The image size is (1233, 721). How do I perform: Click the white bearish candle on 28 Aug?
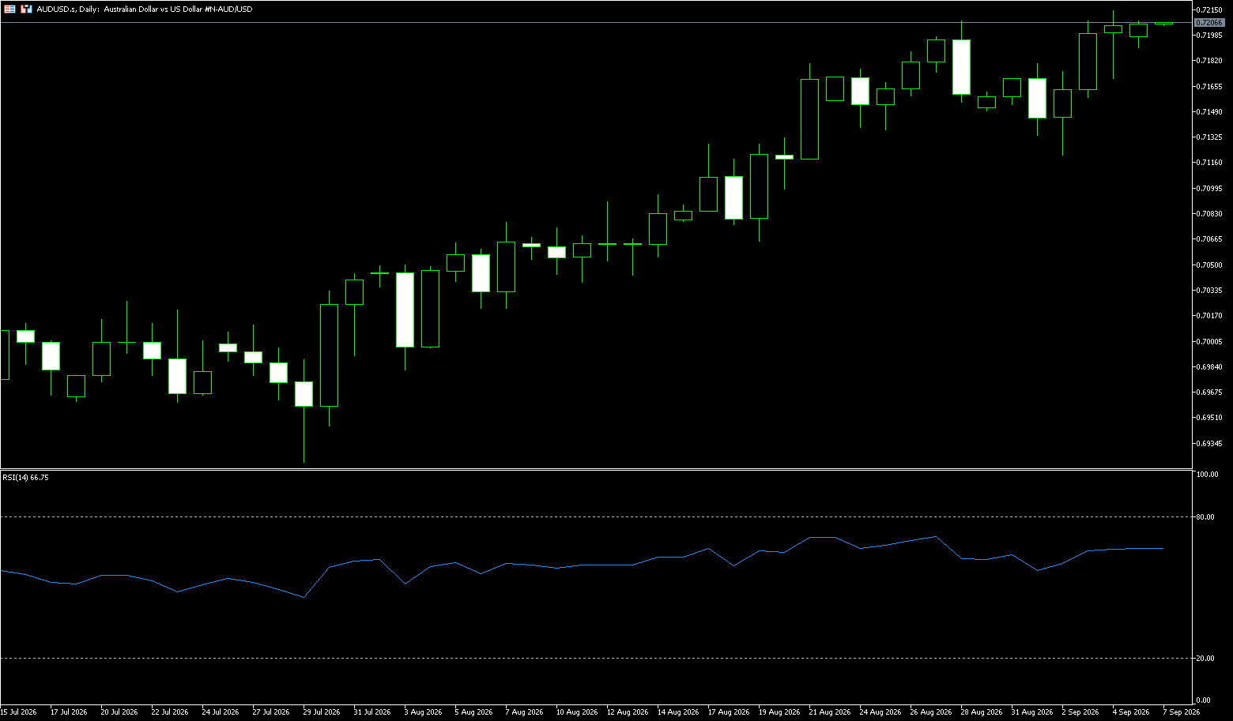[961, 67]
